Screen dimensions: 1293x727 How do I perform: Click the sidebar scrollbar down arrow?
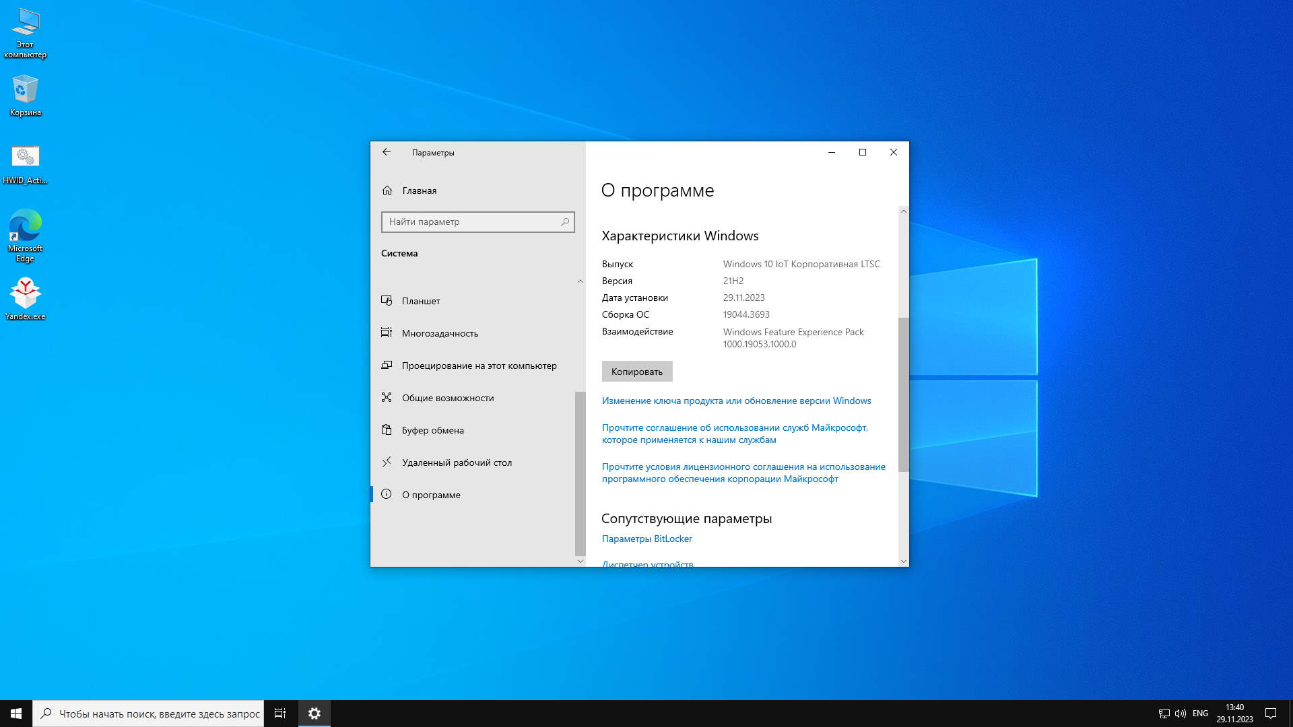click(581, 561)
